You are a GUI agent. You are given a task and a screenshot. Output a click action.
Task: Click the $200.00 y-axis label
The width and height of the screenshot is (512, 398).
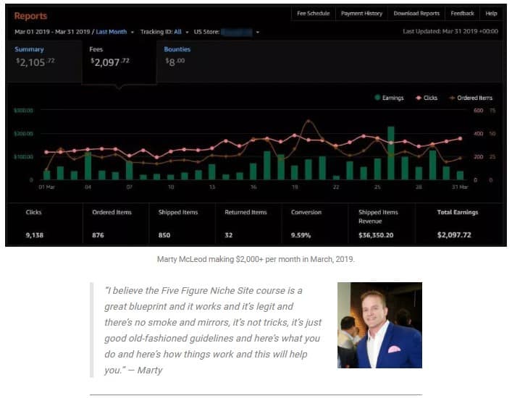23,133
